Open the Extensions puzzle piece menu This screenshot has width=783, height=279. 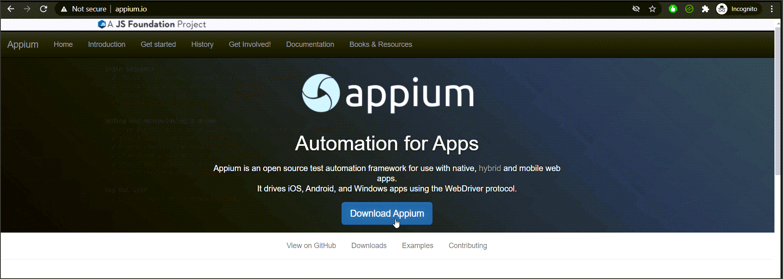705,9
